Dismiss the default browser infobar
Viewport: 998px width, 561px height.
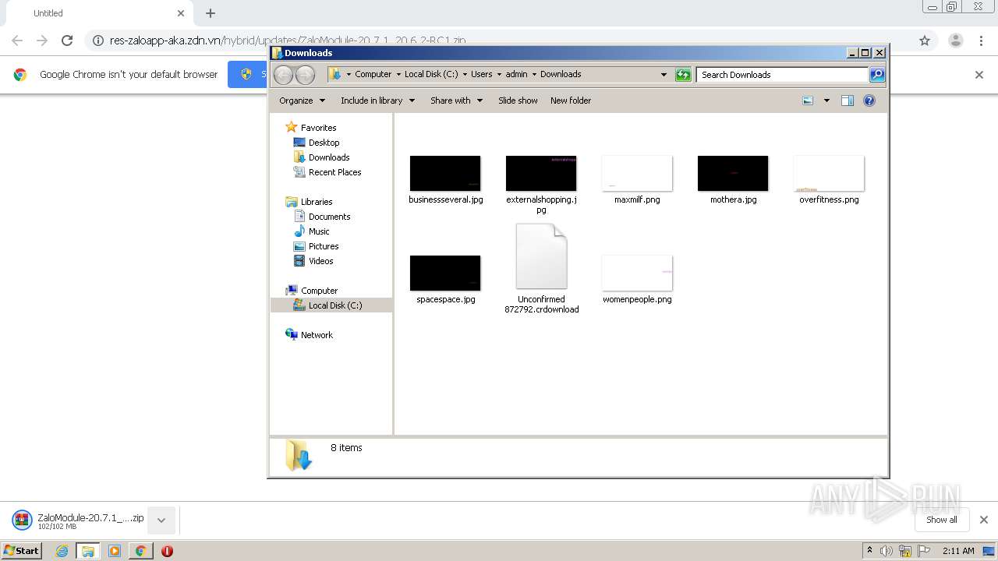coord(979,75)
